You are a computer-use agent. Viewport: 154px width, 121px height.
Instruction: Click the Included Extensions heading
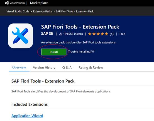click(x=30, y=104)
